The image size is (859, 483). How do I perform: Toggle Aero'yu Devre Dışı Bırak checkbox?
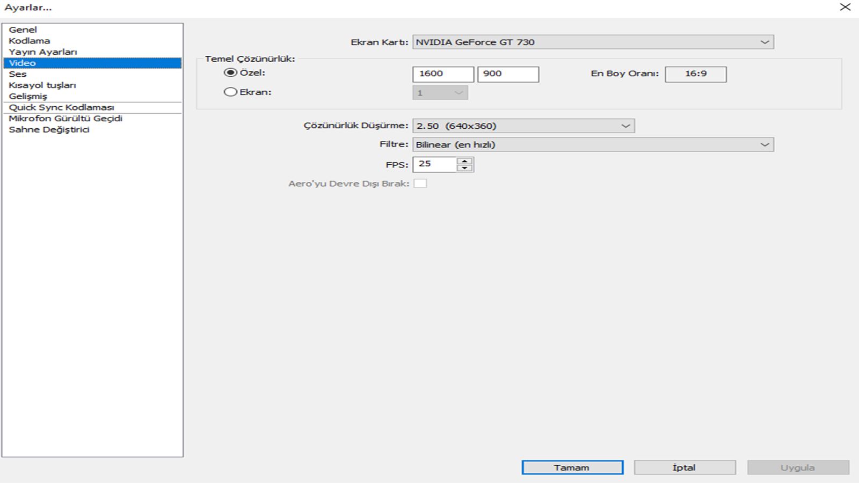click(420, 184)
